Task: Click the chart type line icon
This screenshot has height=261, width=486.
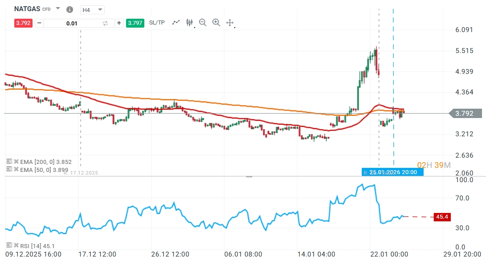Action: click(x=176, y=23)
